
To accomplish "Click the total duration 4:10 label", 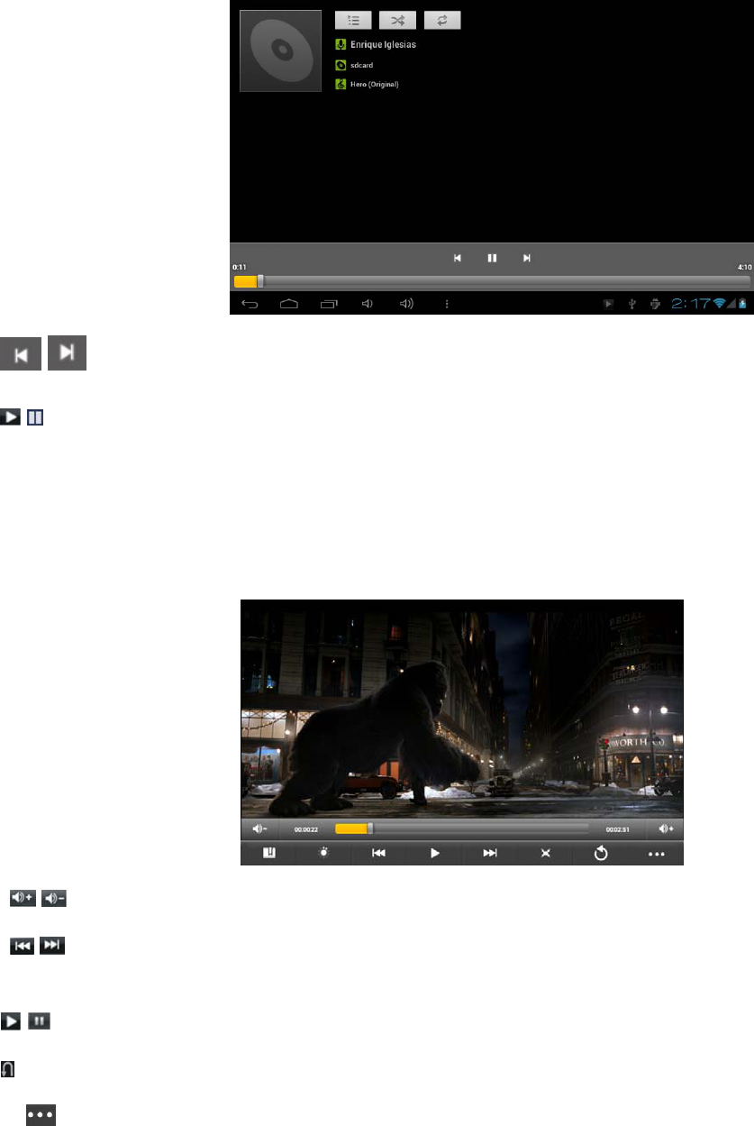I will (x=743, y=268).
